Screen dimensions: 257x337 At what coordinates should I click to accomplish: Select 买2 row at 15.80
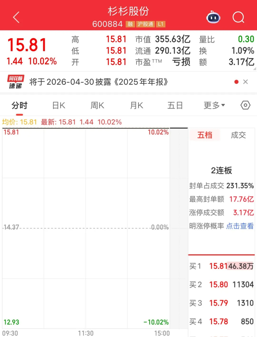click(x=221, y=285)
